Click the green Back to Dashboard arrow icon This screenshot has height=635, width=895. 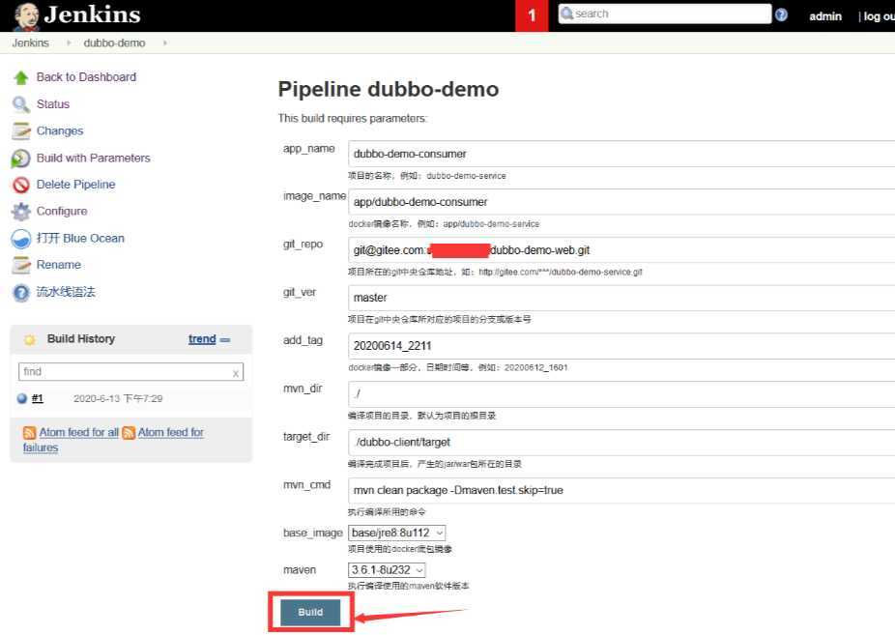21,77
